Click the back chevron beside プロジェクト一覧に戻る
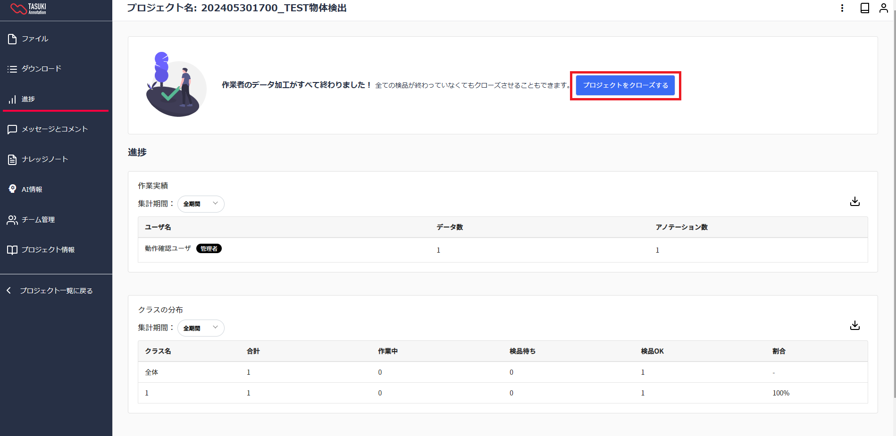896x436 pixels. (x=8, y=290)
